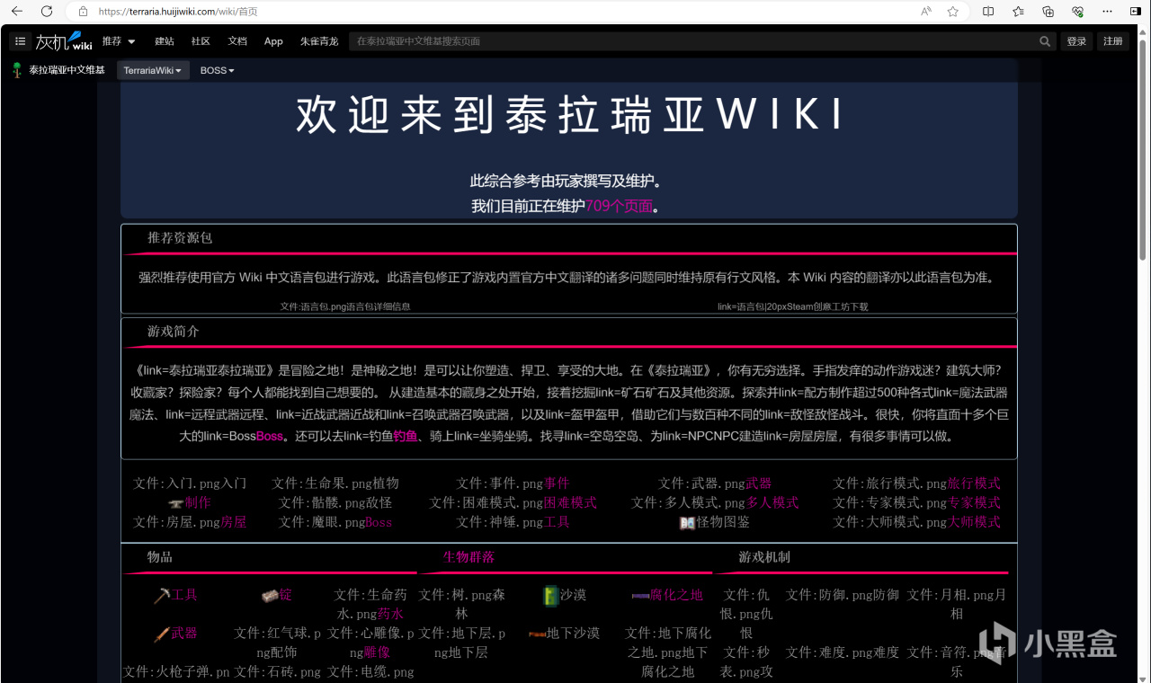Open the 事件 link
The image size is (1151, 683).
[x=557, y=483]
